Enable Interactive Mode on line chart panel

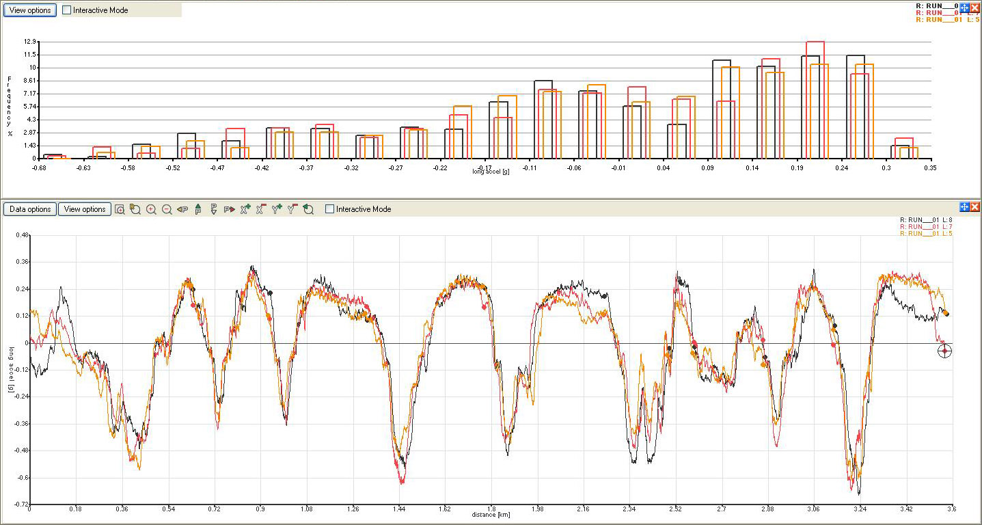tap(330, 209)
